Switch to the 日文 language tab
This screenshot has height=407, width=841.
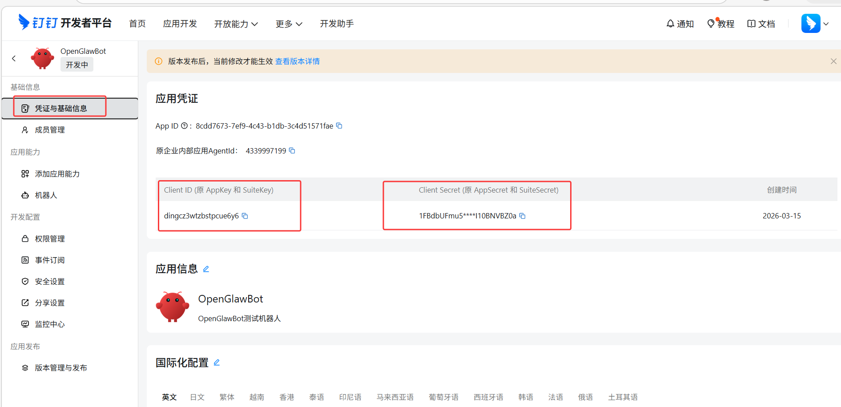(197, 397)
